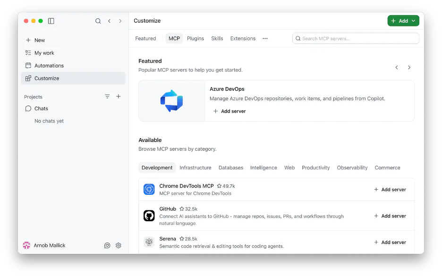Click the Serena server title
442x278 pixels.
[168, 239]
